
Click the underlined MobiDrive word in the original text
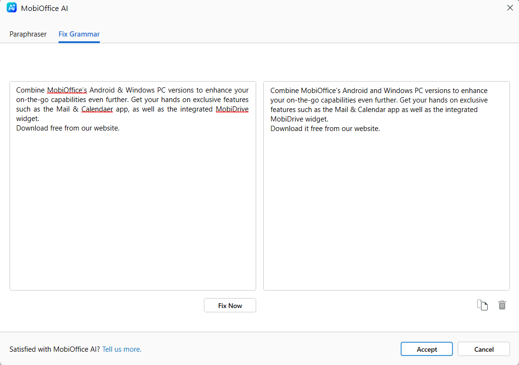pyautogui.click(x=232, y=109)
